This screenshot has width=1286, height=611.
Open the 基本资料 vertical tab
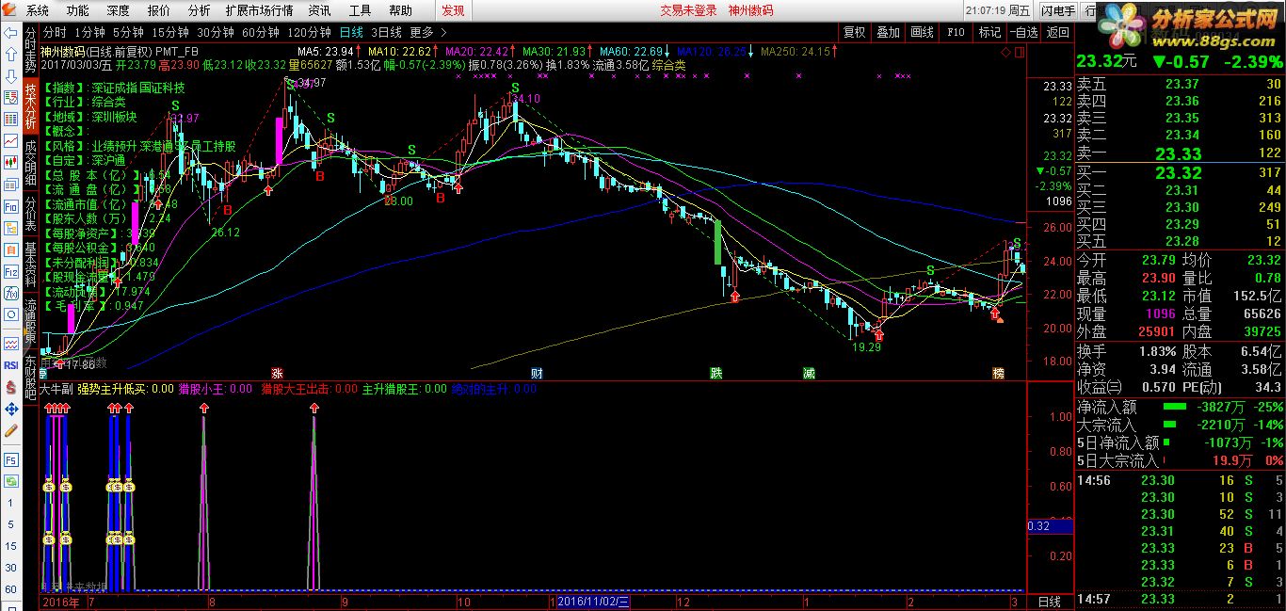tap(30, 264)
